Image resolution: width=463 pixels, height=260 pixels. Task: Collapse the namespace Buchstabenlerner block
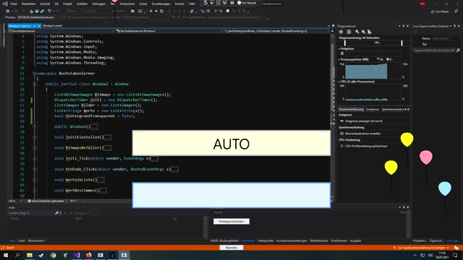[35, 74]
